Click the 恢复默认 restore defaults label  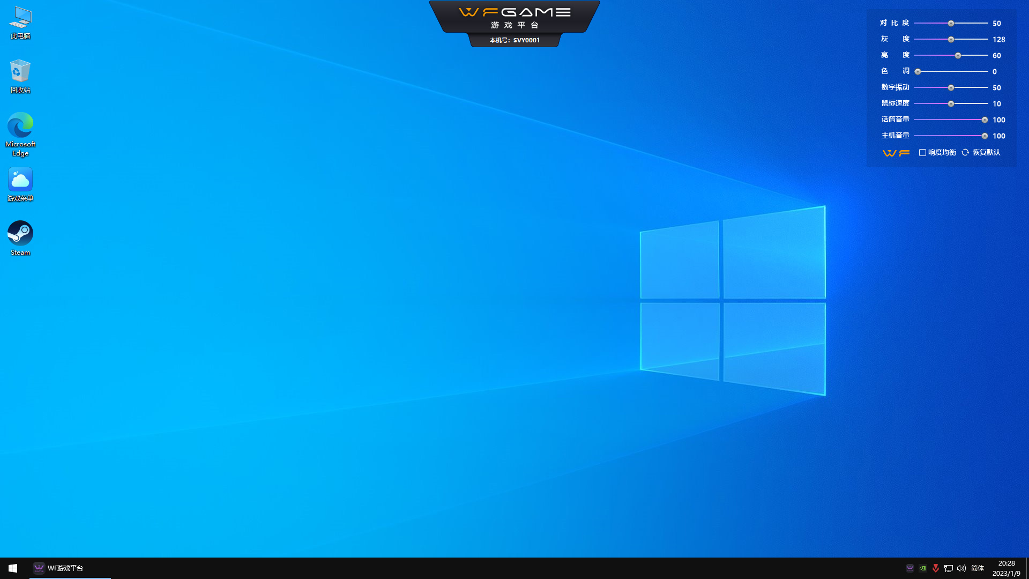[x=986, y=153]
